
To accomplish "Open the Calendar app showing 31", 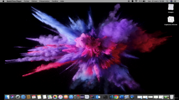I will coord(34,97).
